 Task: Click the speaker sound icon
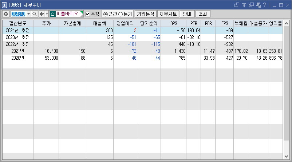tap(42, 14)
